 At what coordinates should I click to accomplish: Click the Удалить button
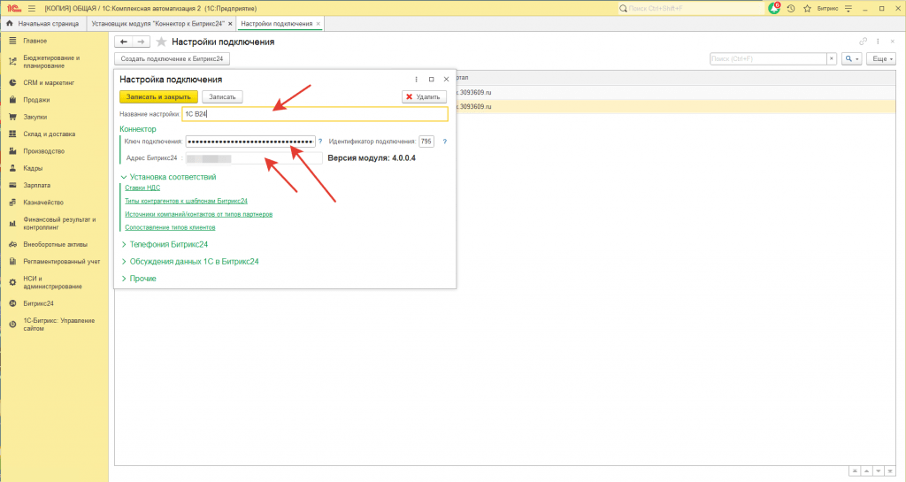point(424,96)
